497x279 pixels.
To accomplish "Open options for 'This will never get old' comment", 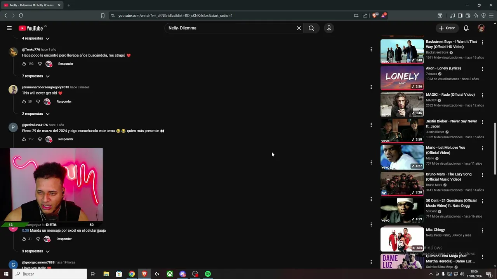I will [x=371, y=87].
